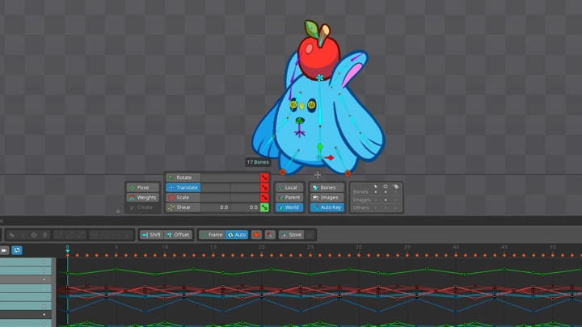Switch timeline stepping to Frame
Screen dimensions: 582x327
tap(212, 235)
